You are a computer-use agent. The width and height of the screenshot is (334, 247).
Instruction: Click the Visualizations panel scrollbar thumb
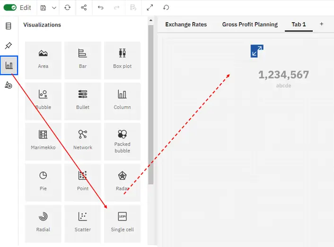click(x=151, y=105)
